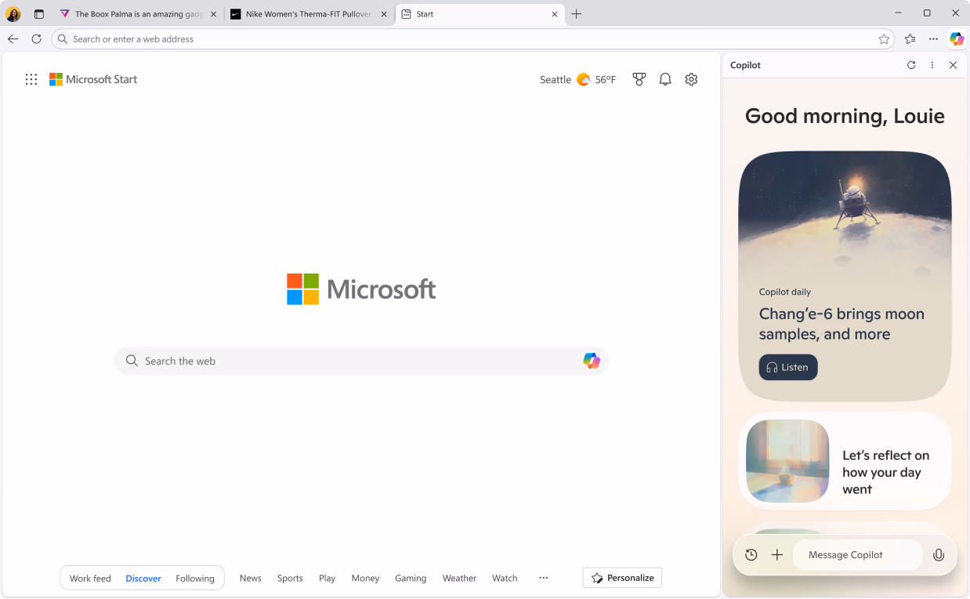Open the tab actions menu icon

coord(39,14)
